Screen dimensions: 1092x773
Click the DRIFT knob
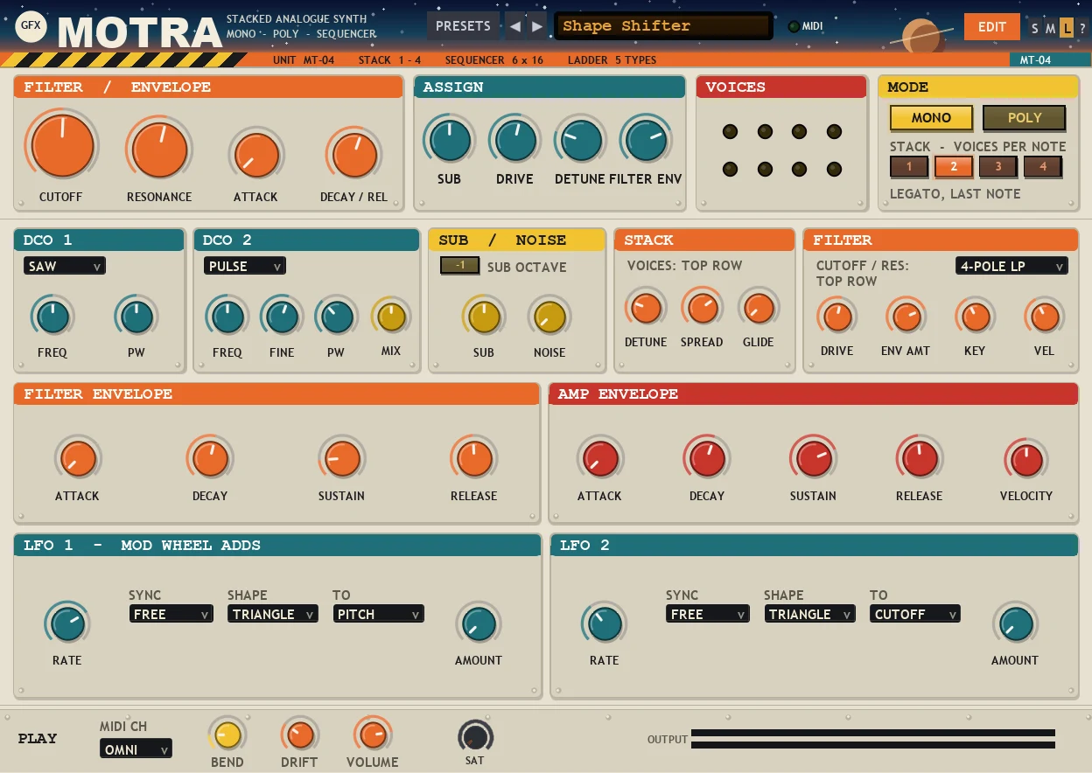(x=299, y=735)
